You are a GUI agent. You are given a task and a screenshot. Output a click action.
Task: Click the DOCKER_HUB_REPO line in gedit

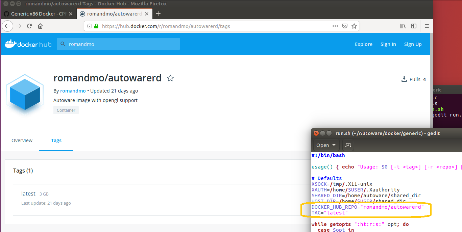(x=368, y=207)
